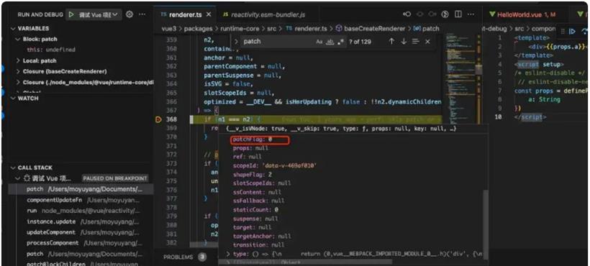Image resolution: width=590 pixels, height=266 pixels.
Task: Close the find widget
Action: (x=427, y=42)
